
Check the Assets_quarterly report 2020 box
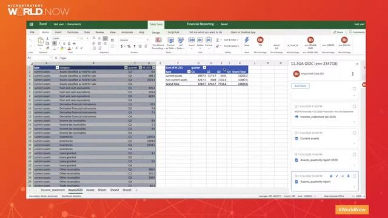[354, 154]
